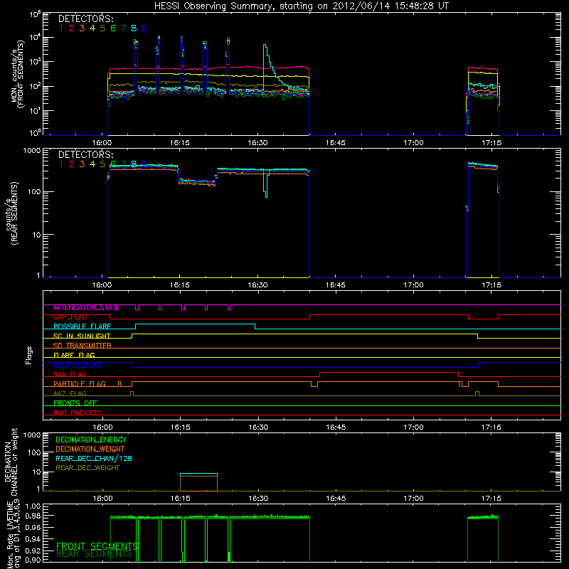Click REAR SEGMENTS label in livetime plot
The height and width of the screenshot is (569, 569).
pos(95,554)
